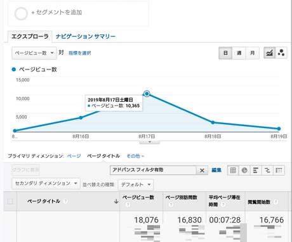Open help icon under ページ別訪問数 header

click(171, 205)
